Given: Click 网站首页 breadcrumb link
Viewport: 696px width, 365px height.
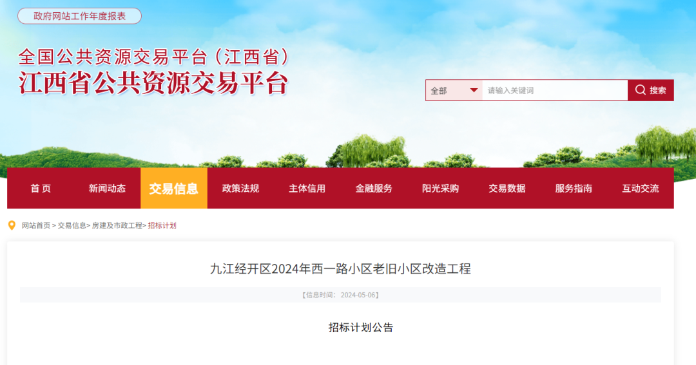Looking at the screenshot, I should 36,226.
